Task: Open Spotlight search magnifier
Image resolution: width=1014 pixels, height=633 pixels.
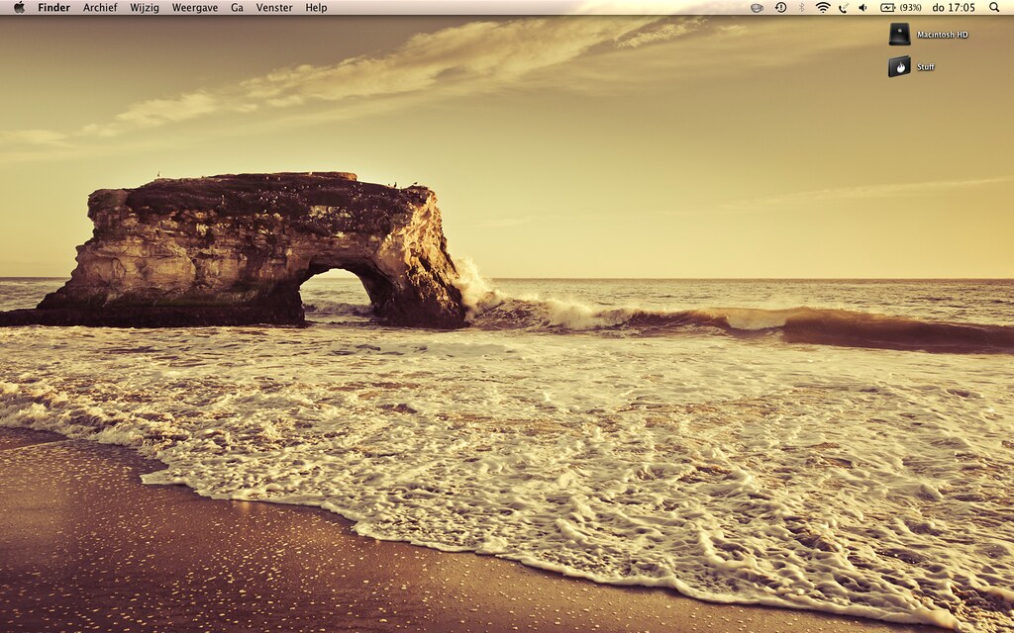Action: click(x=994, y=8)
